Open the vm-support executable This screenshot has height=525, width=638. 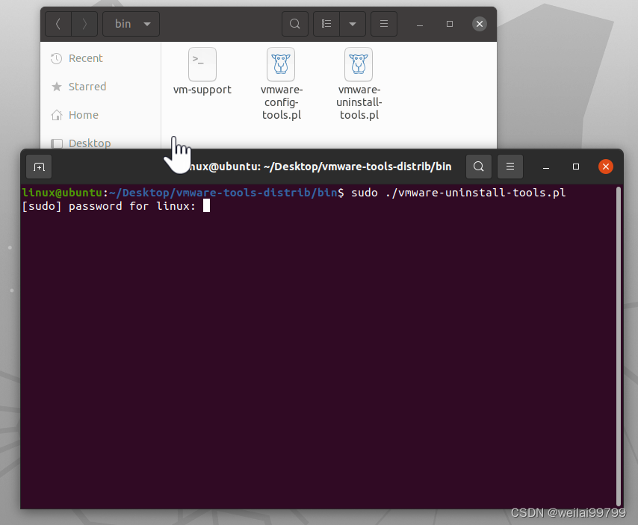[x=202, y=64]
